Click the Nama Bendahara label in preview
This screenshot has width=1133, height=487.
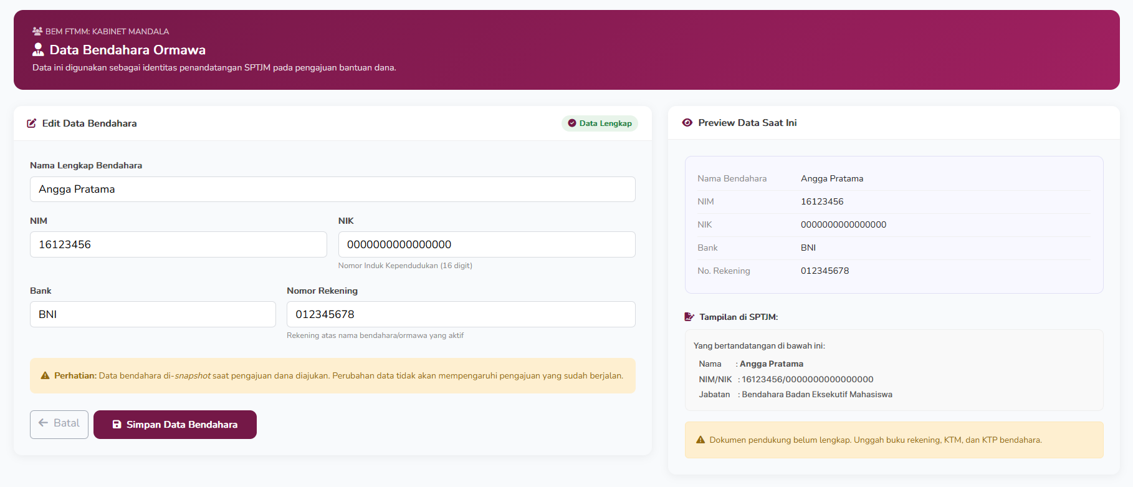tap(732, 178)
